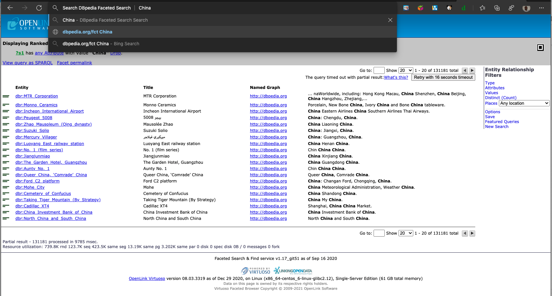Open the blue network-graph extension icon
The width and height of the screenshot is (552, 296).
click(435, 8)
